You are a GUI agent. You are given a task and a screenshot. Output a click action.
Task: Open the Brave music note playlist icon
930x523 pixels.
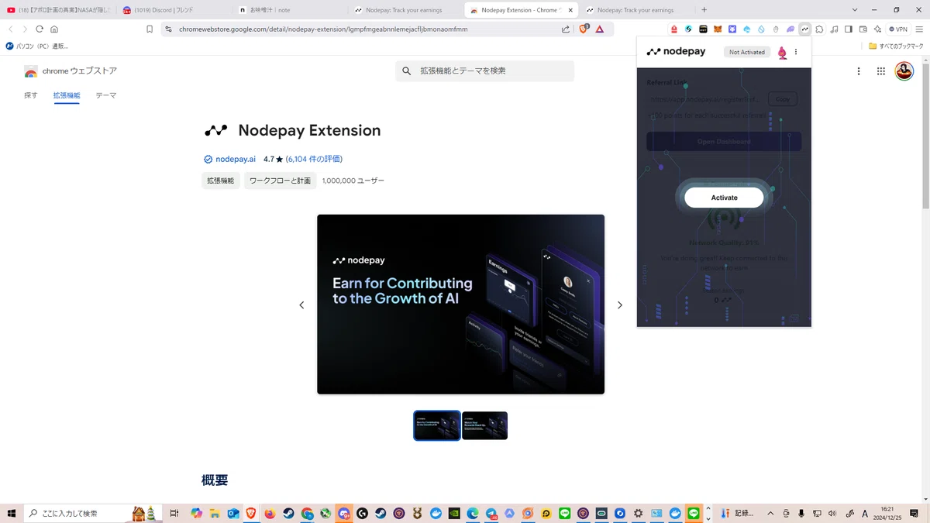[834, 29]
